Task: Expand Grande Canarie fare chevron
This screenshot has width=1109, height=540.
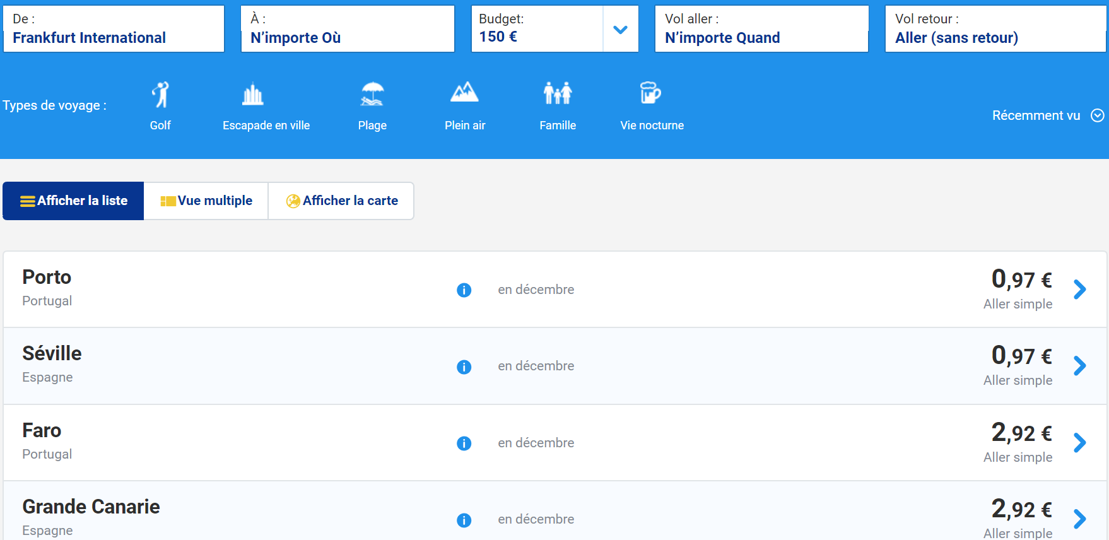Action: coord(1079,519)
